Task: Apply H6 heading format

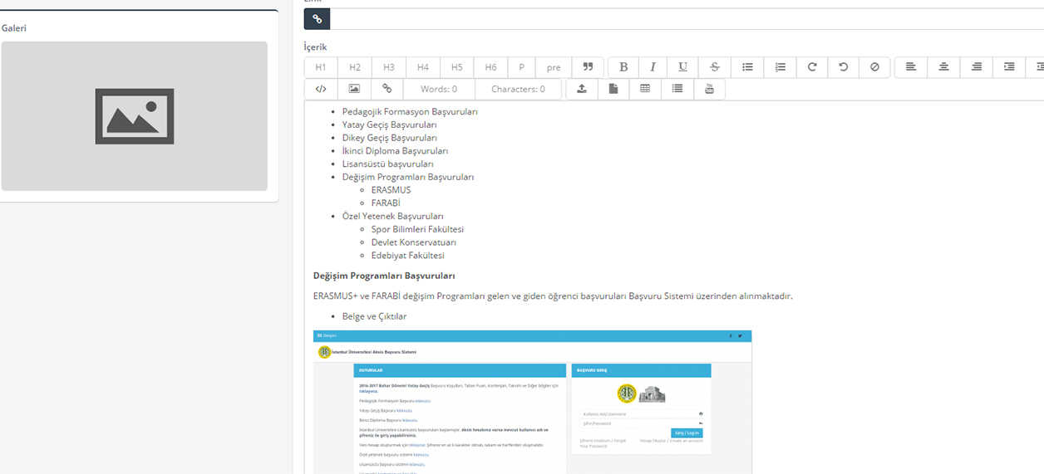Action: tap(491, 67)
